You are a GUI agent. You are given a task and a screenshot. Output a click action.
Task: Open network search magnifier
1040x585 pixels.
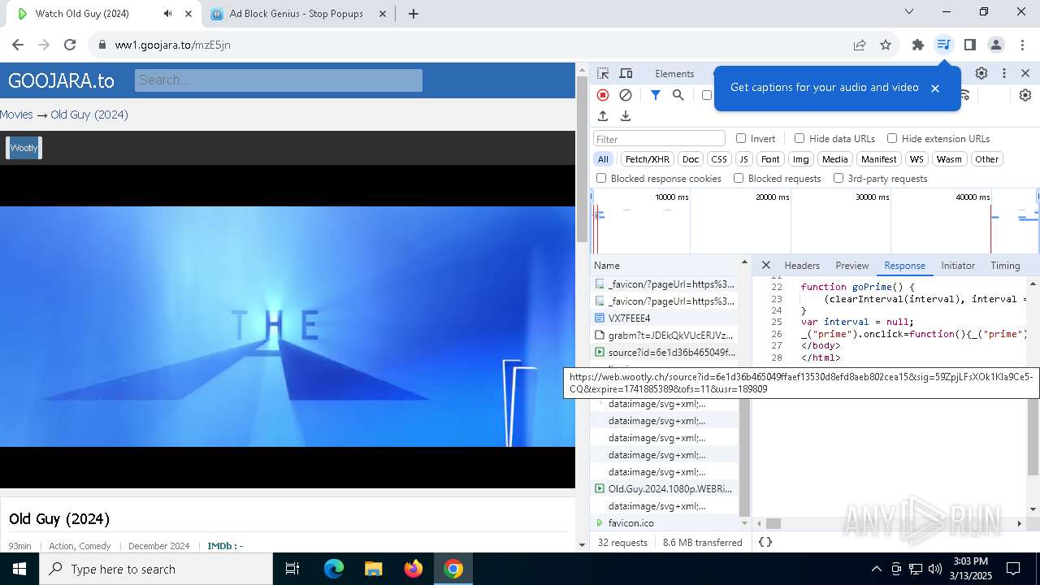tap(678, 95)
